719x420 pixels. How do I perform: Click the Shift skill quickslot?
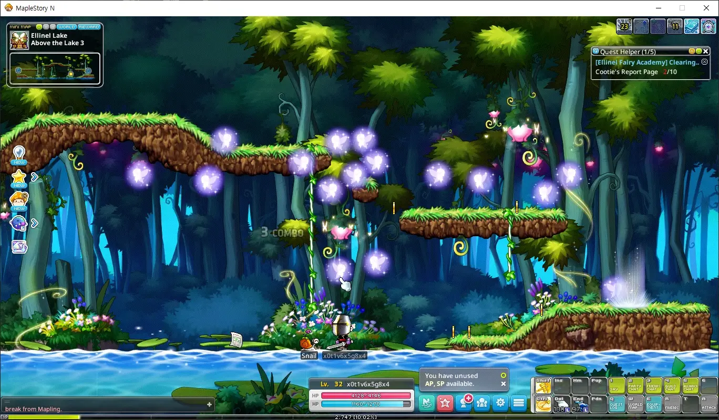click(543, 386)
